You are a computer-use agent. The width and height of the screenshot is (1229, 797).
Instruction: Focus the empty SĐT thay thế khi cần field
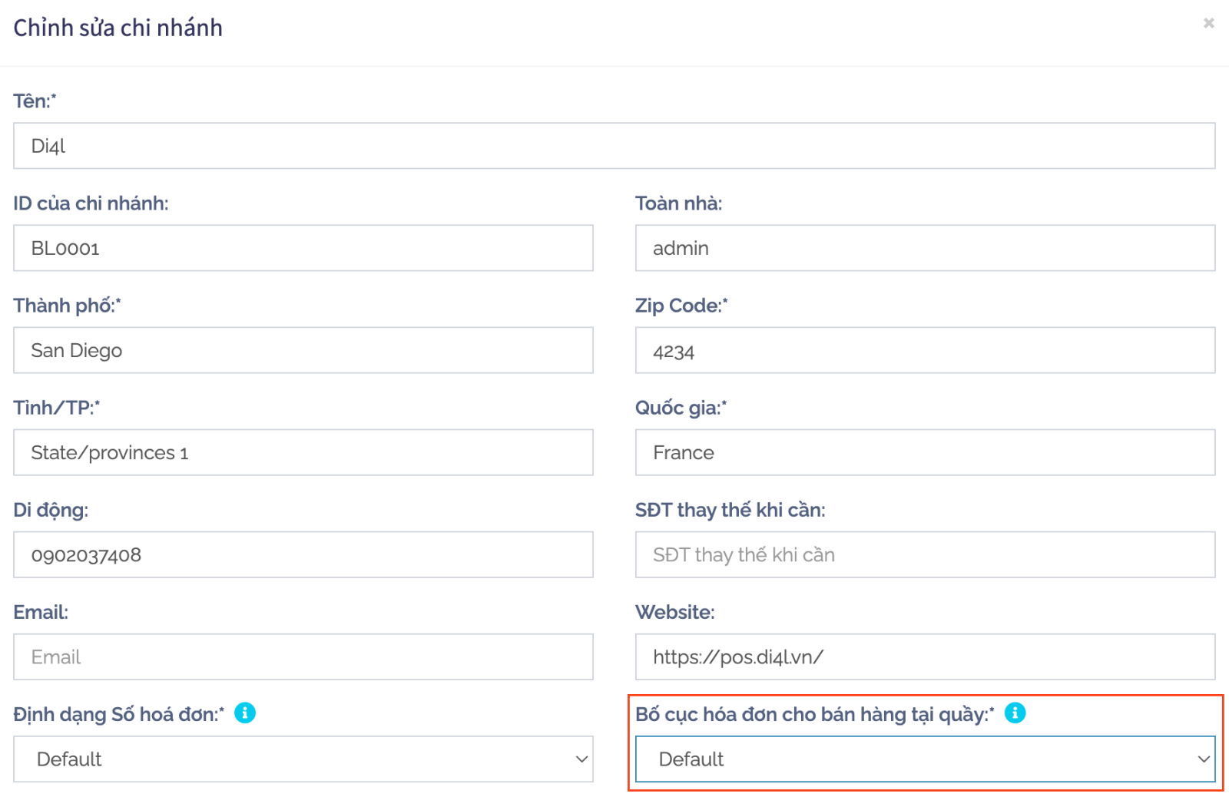[x=925, y=554]
